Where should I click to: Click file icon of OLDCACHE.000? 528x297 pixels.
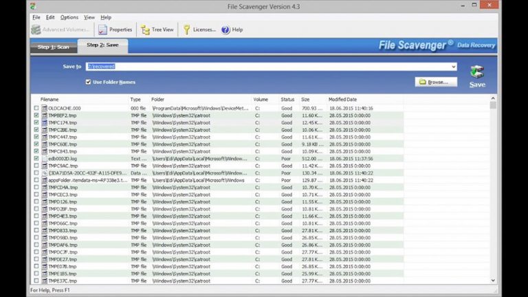pos(44,108)
